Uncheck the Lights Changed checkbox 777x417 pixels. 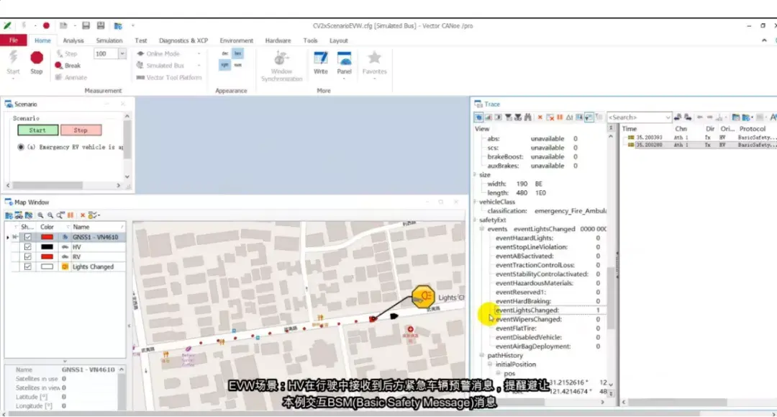pos(28,266)
